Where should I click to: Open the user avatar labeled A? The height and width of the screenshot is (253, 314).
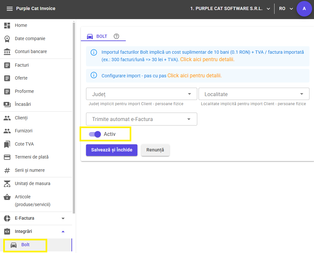tap(304, 9)
